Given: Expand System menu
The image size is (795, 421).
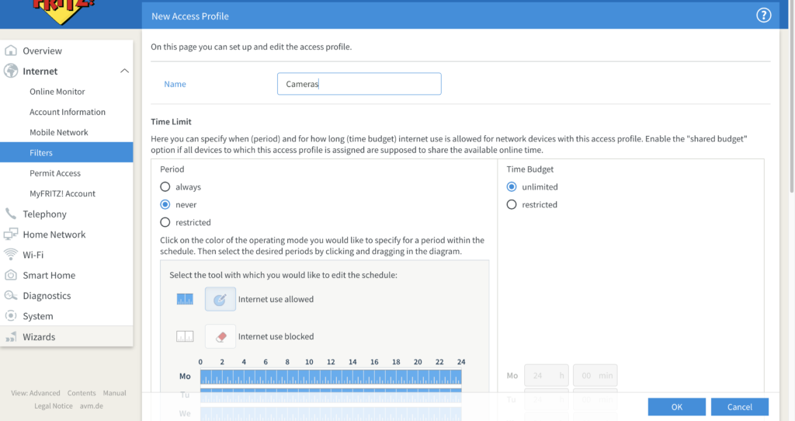Looking at the screenshot, I should pyautogui.click(x=37, y=316).
